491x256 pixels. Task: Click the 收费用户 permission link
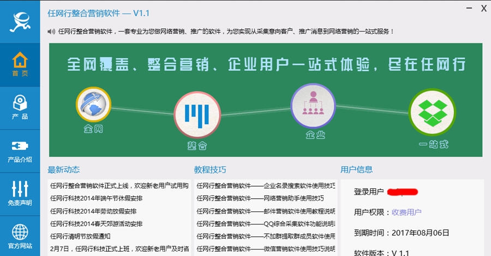pos(406,212)
